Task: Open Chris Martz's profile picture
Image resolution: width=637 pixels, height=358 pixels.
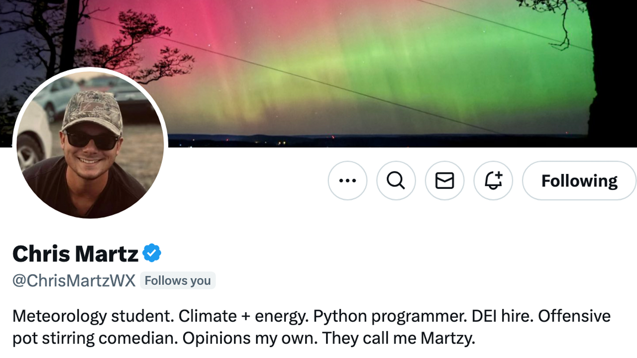Action: point(90,144)
